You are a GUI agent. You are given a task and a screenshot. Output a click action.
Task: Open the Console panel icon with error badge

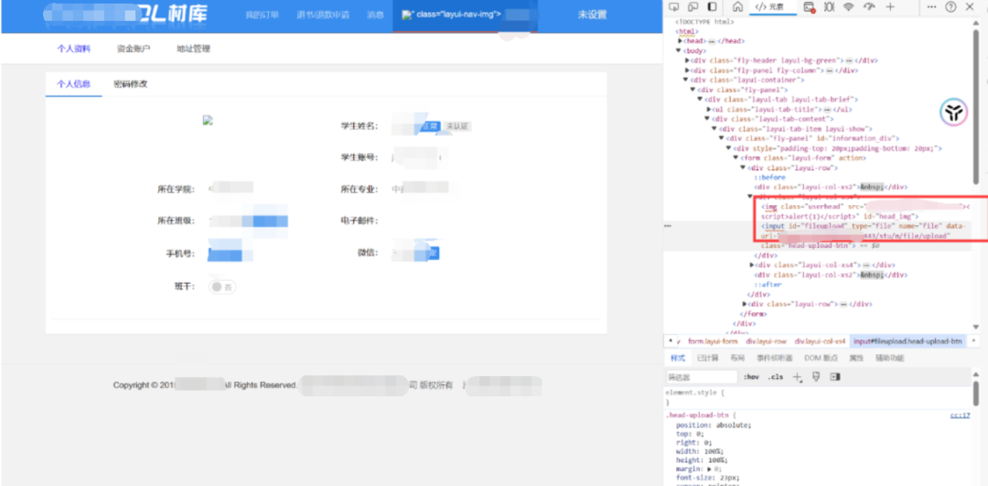809,7
